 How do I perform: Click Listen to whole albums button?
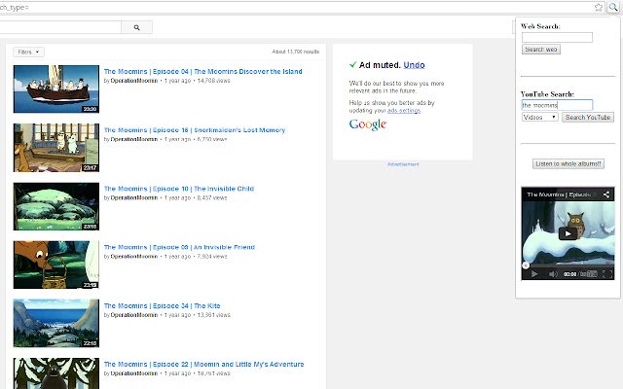[568, 163]
